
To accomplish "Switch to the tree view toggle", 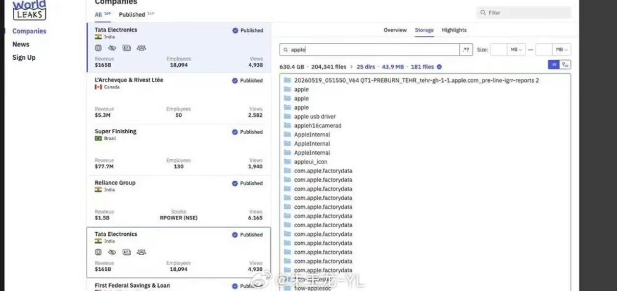I will [x=565, y=65].
